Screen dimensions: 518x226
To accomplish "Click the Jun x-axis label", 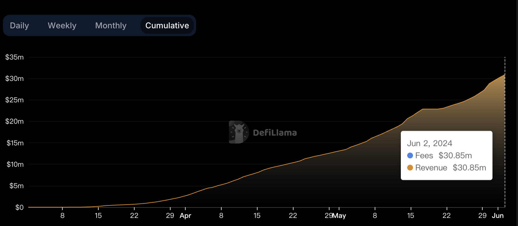I will (x=498, y=216).
